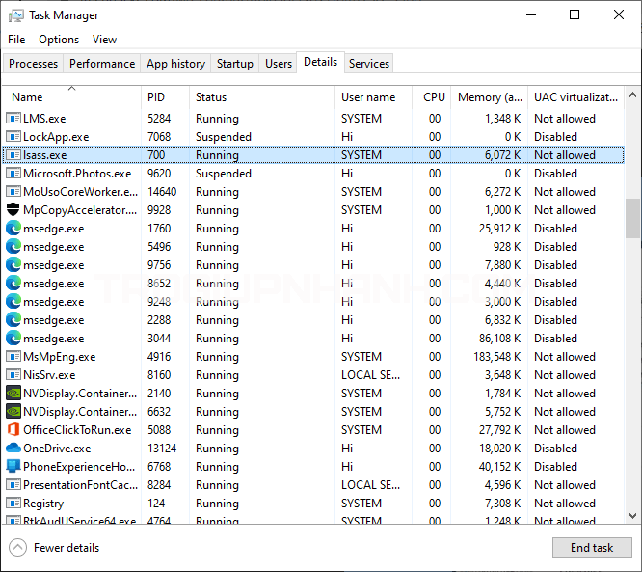The height and width of the screenshot is (572, 642).
Task: Switch to the Performance tab
Action: coord(102,64)
